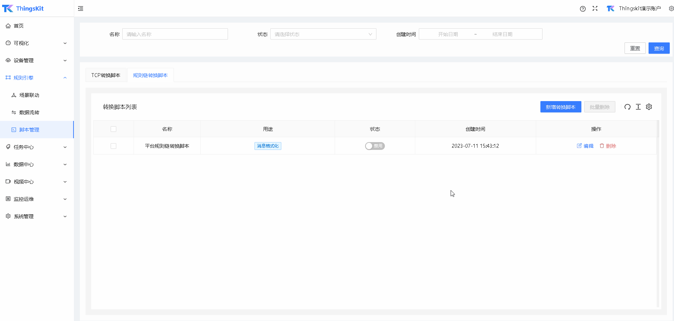Check the select-all header checkbox
Screen dimensions: 674x321
[113, 129]
